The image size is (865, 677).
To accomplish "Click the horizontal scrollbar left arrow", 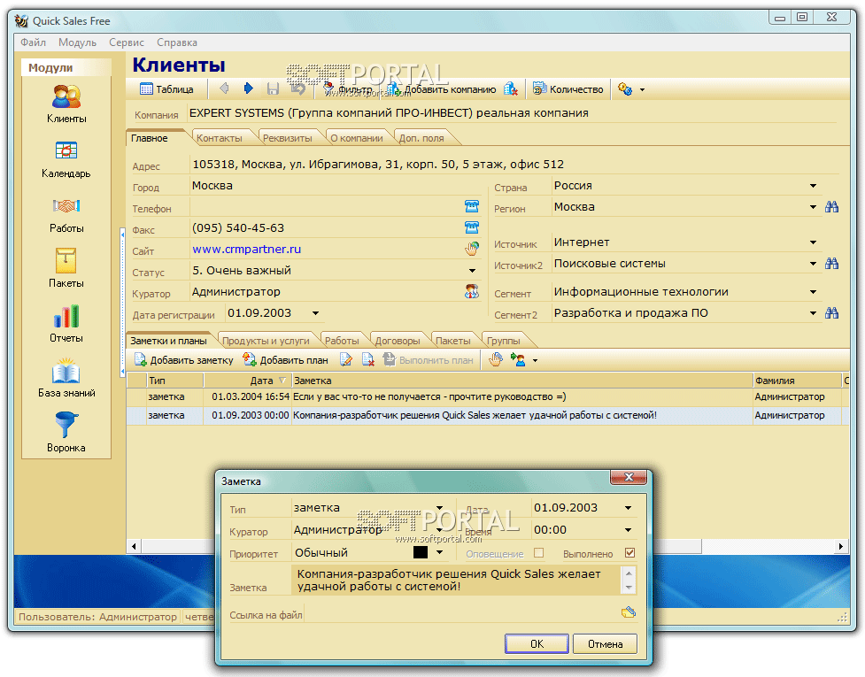I will tap(134, 546).
